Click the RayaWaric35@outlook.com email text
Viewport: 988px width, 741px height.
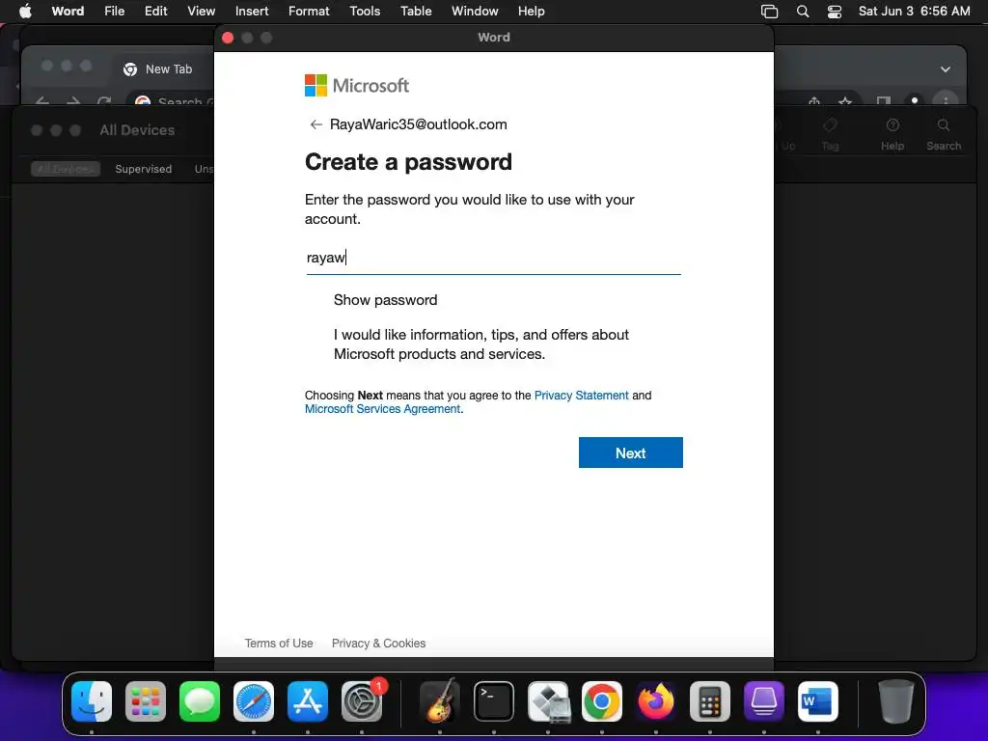(419, 124)
